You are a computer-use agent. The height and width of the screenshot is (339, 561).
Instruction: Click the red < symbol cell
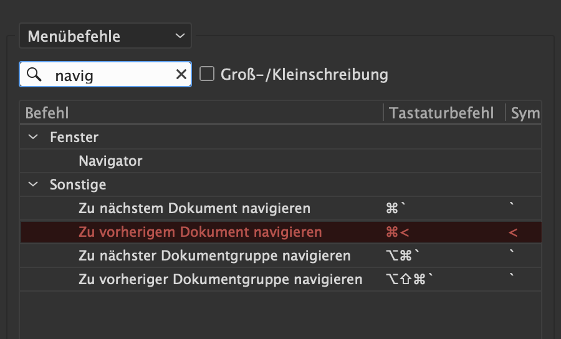pos(513,232)
